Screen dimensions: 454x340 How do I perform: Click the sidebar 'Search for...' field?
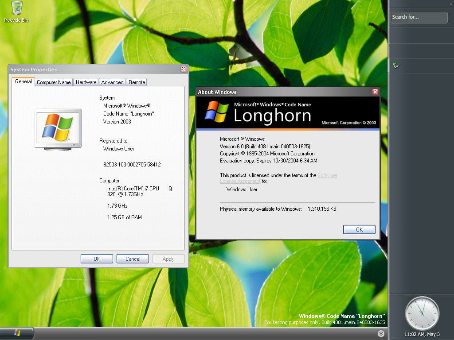419,17
